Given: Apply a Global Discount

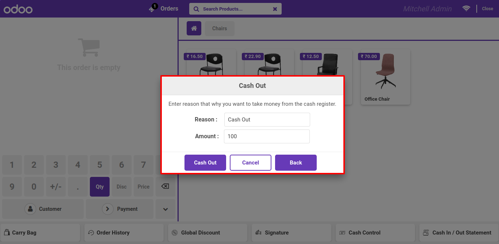Looking at the screenshot, I should [x=207, y=233].
